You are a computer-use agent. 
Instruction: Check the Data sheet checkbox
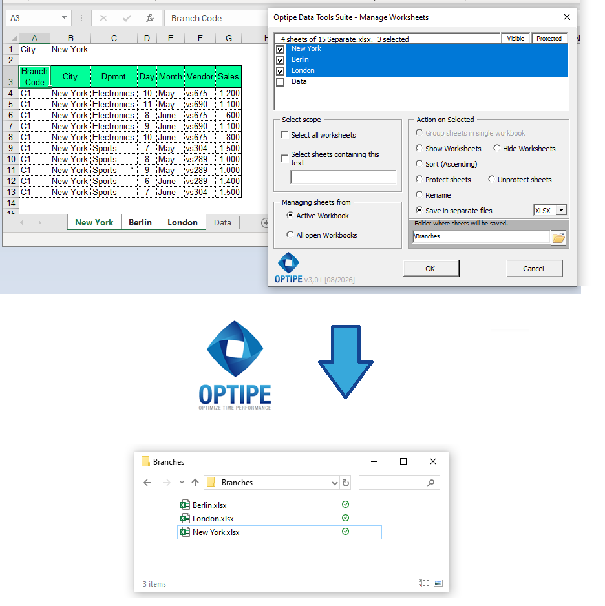coord(281,82)
